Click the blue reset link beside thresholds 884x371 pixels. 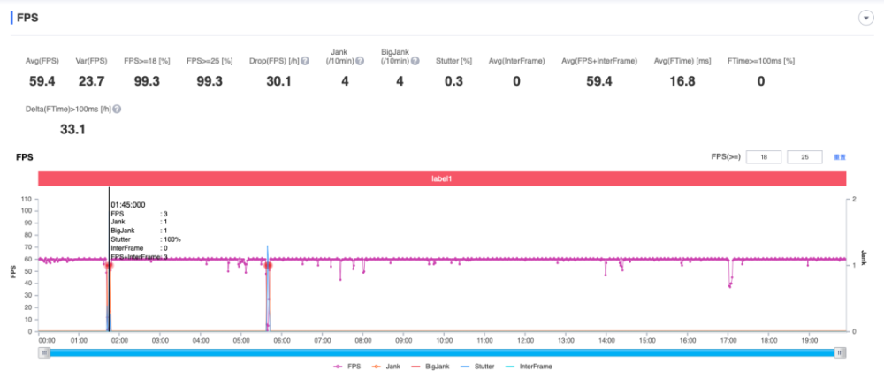(840, 157)
